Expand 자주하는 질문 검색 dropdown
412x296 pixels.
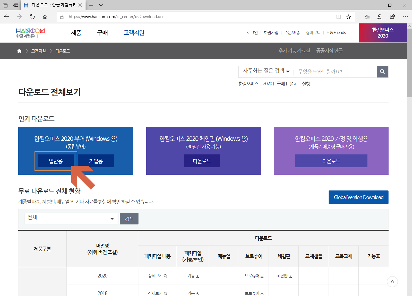click(266, 71)
